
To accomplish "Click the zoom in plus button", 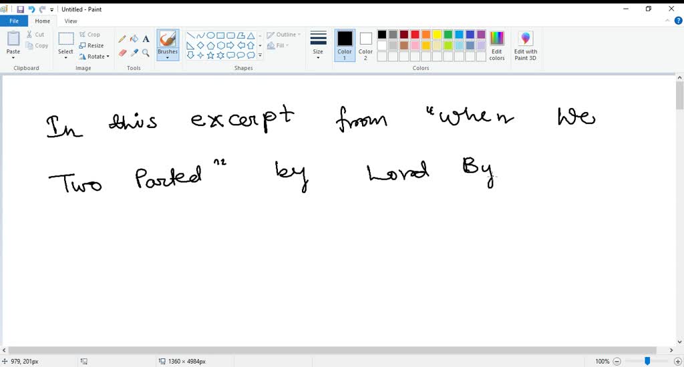I will (678, 362).
